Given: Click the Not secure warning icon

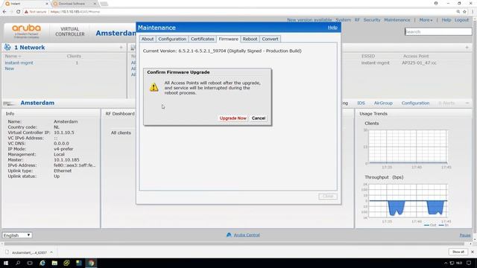Looking at the screenshot, I should [26, 12].
